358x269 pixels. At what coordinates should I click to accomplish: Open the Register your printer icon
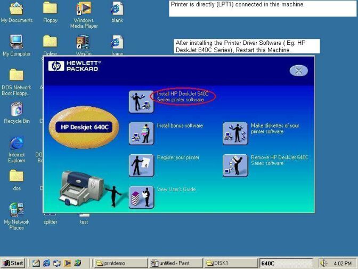[141, 165]
